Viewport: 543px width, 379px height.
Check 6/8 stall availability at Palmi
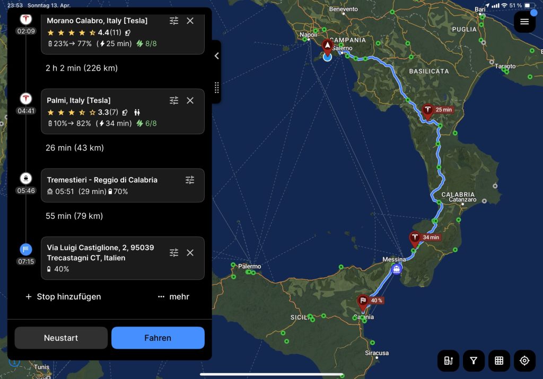pyautogui.click(x=146, y=123)
